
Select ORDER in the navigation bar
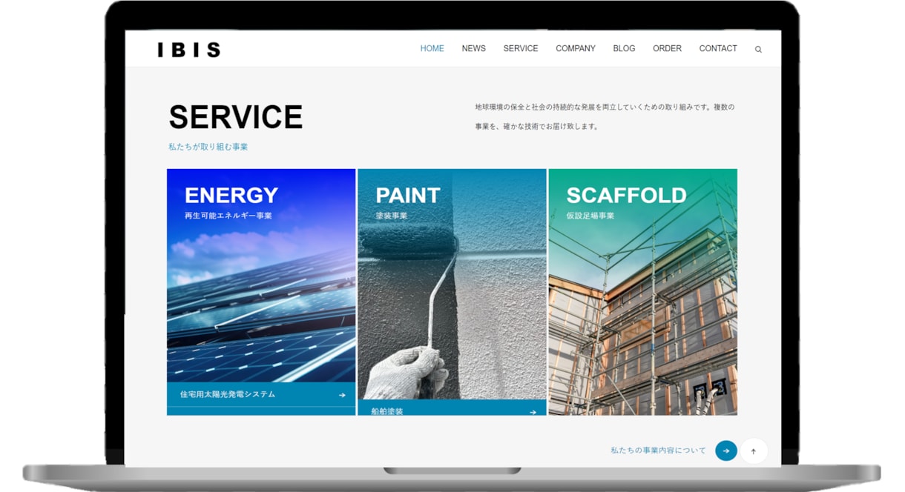pos(667,49)
